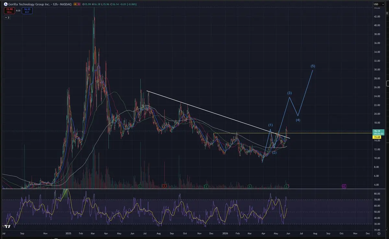The image size is (389, 239).
Task: Open chart scale settings gear icon
Action: pos(379,233)
